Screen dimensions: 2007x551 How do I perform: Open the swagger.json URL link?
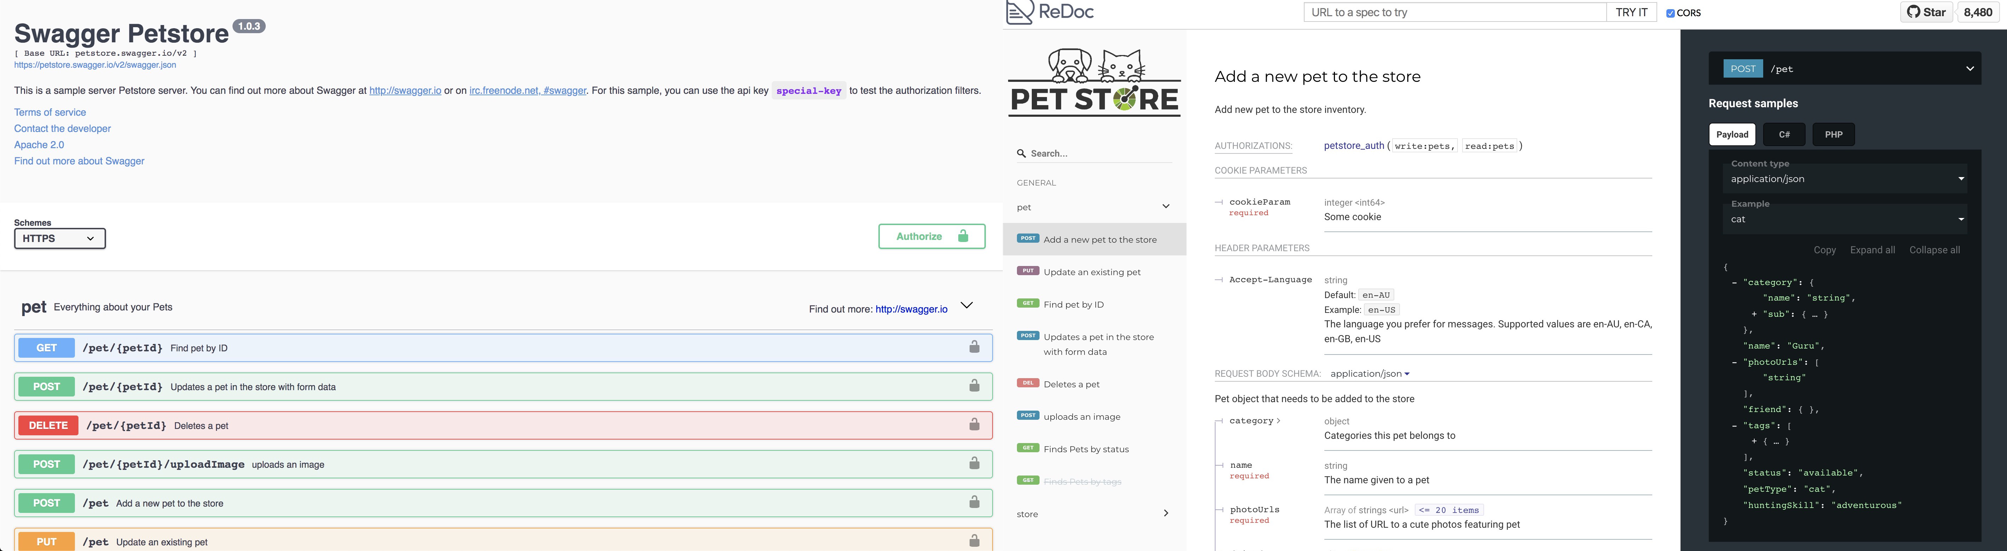tap(95, 65)
